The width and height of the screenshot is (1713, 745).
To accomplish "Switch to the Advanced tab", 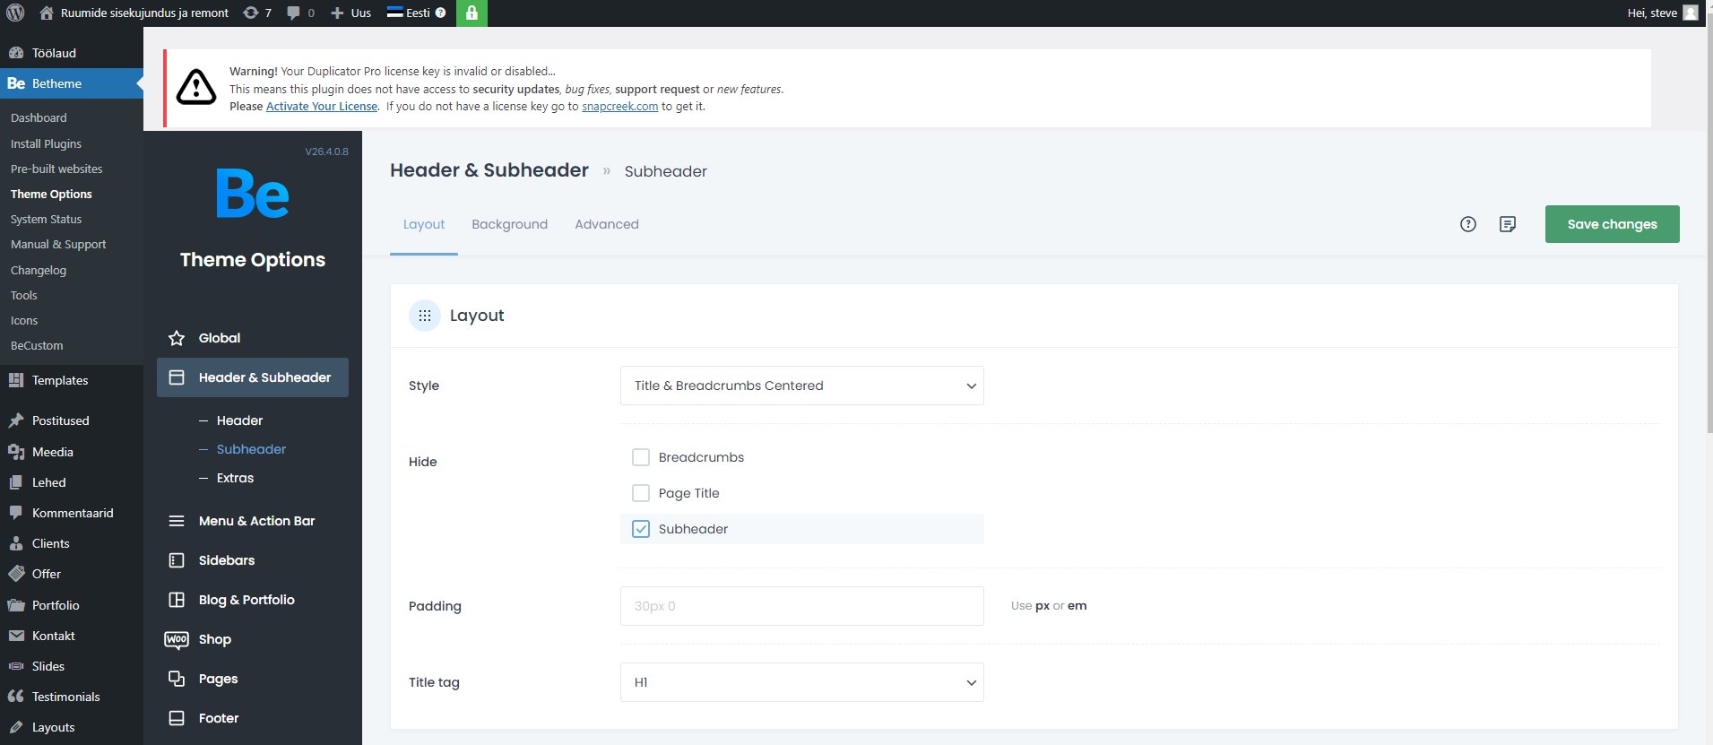I will [x=606, y=224].
